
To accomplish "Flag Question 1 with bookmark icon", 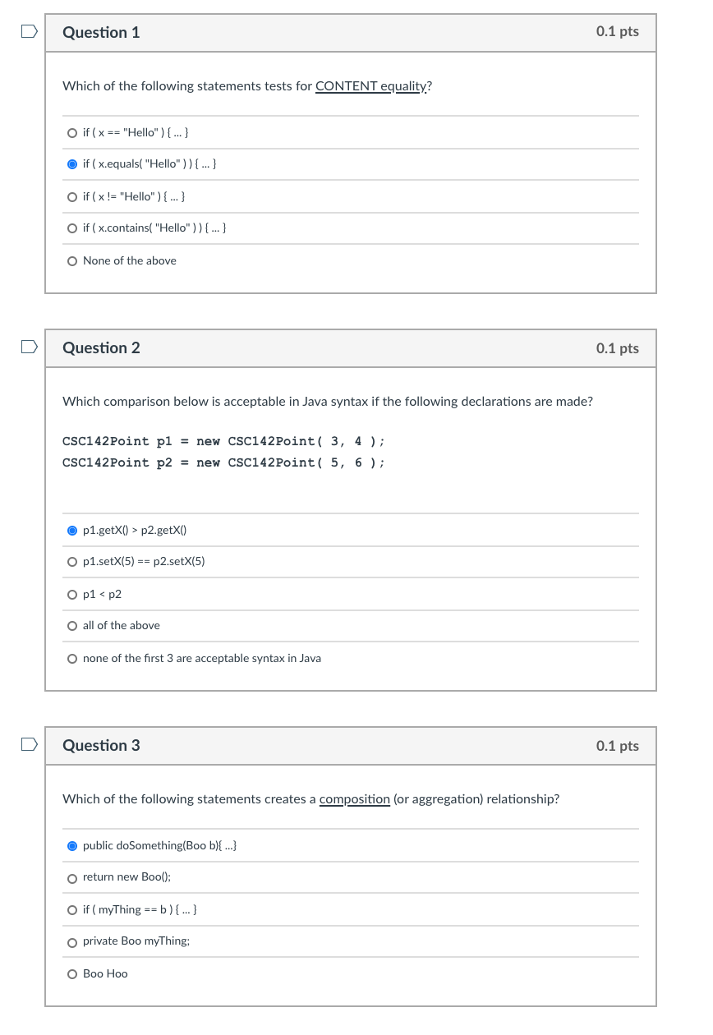I will point(29,32).
